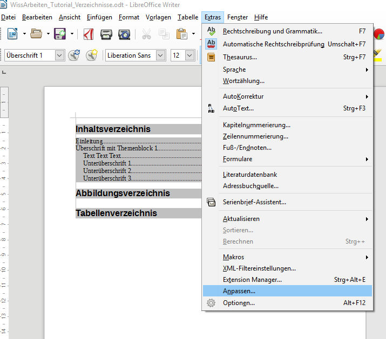
Task: Click the tab stop ruler corner icon
Action: click(x=4, y=72)
